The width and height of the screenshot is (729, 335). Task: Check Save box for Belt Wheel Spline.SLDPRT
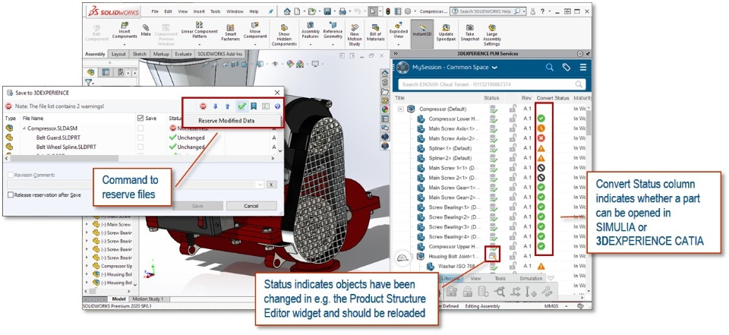point(140,147)
